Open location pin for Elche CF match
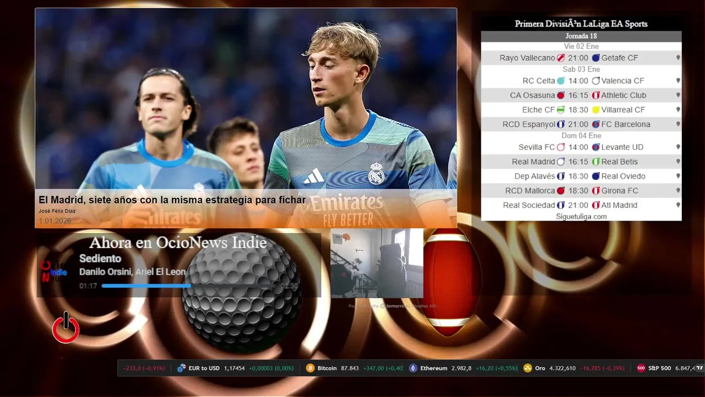Image resolution: width=705 pixels, height=397 pixels. pyautogui.click(x=678, y=110)
